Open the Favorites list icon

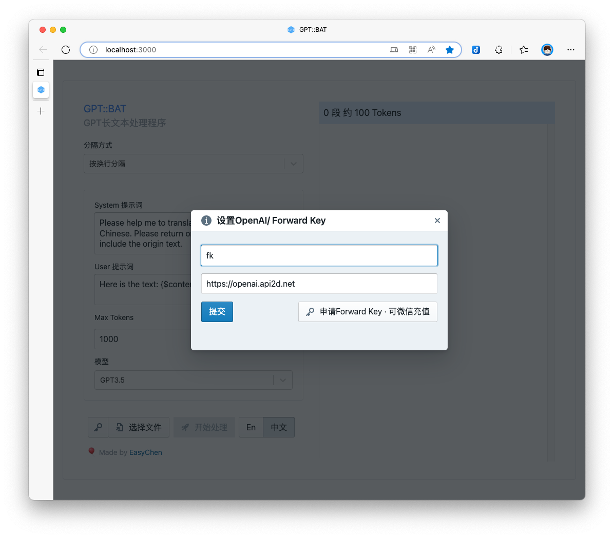point(524,50)
